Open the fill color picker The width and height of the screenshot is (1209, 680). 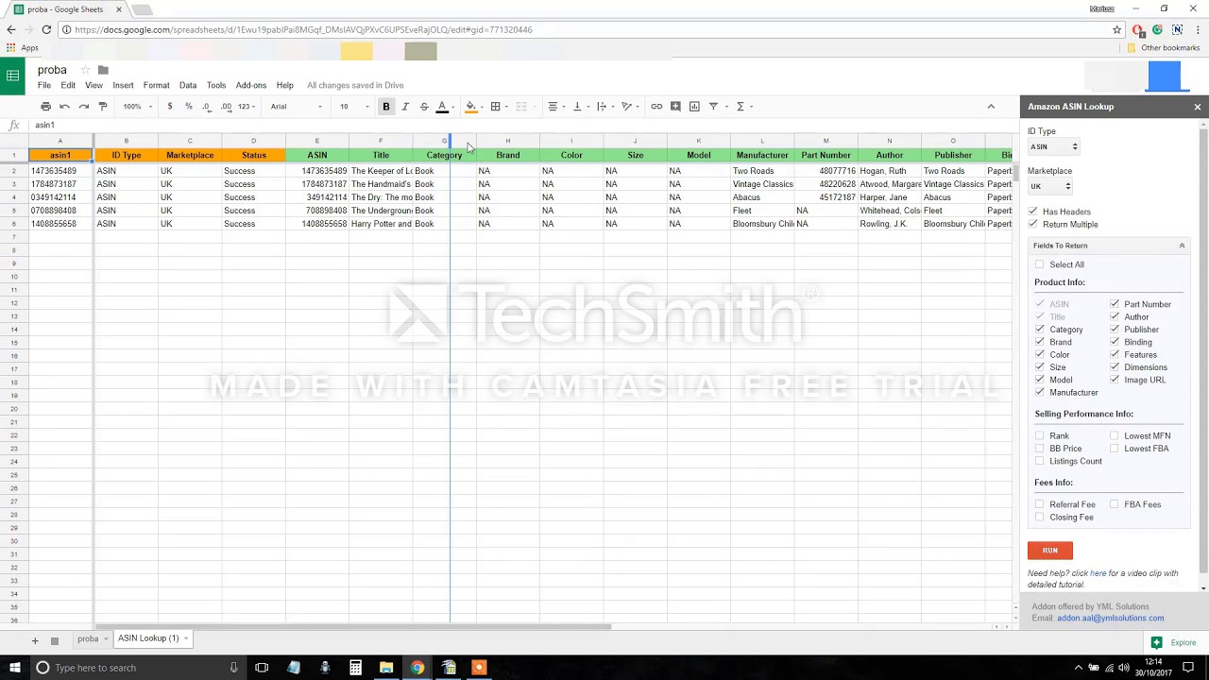point(471,107)
